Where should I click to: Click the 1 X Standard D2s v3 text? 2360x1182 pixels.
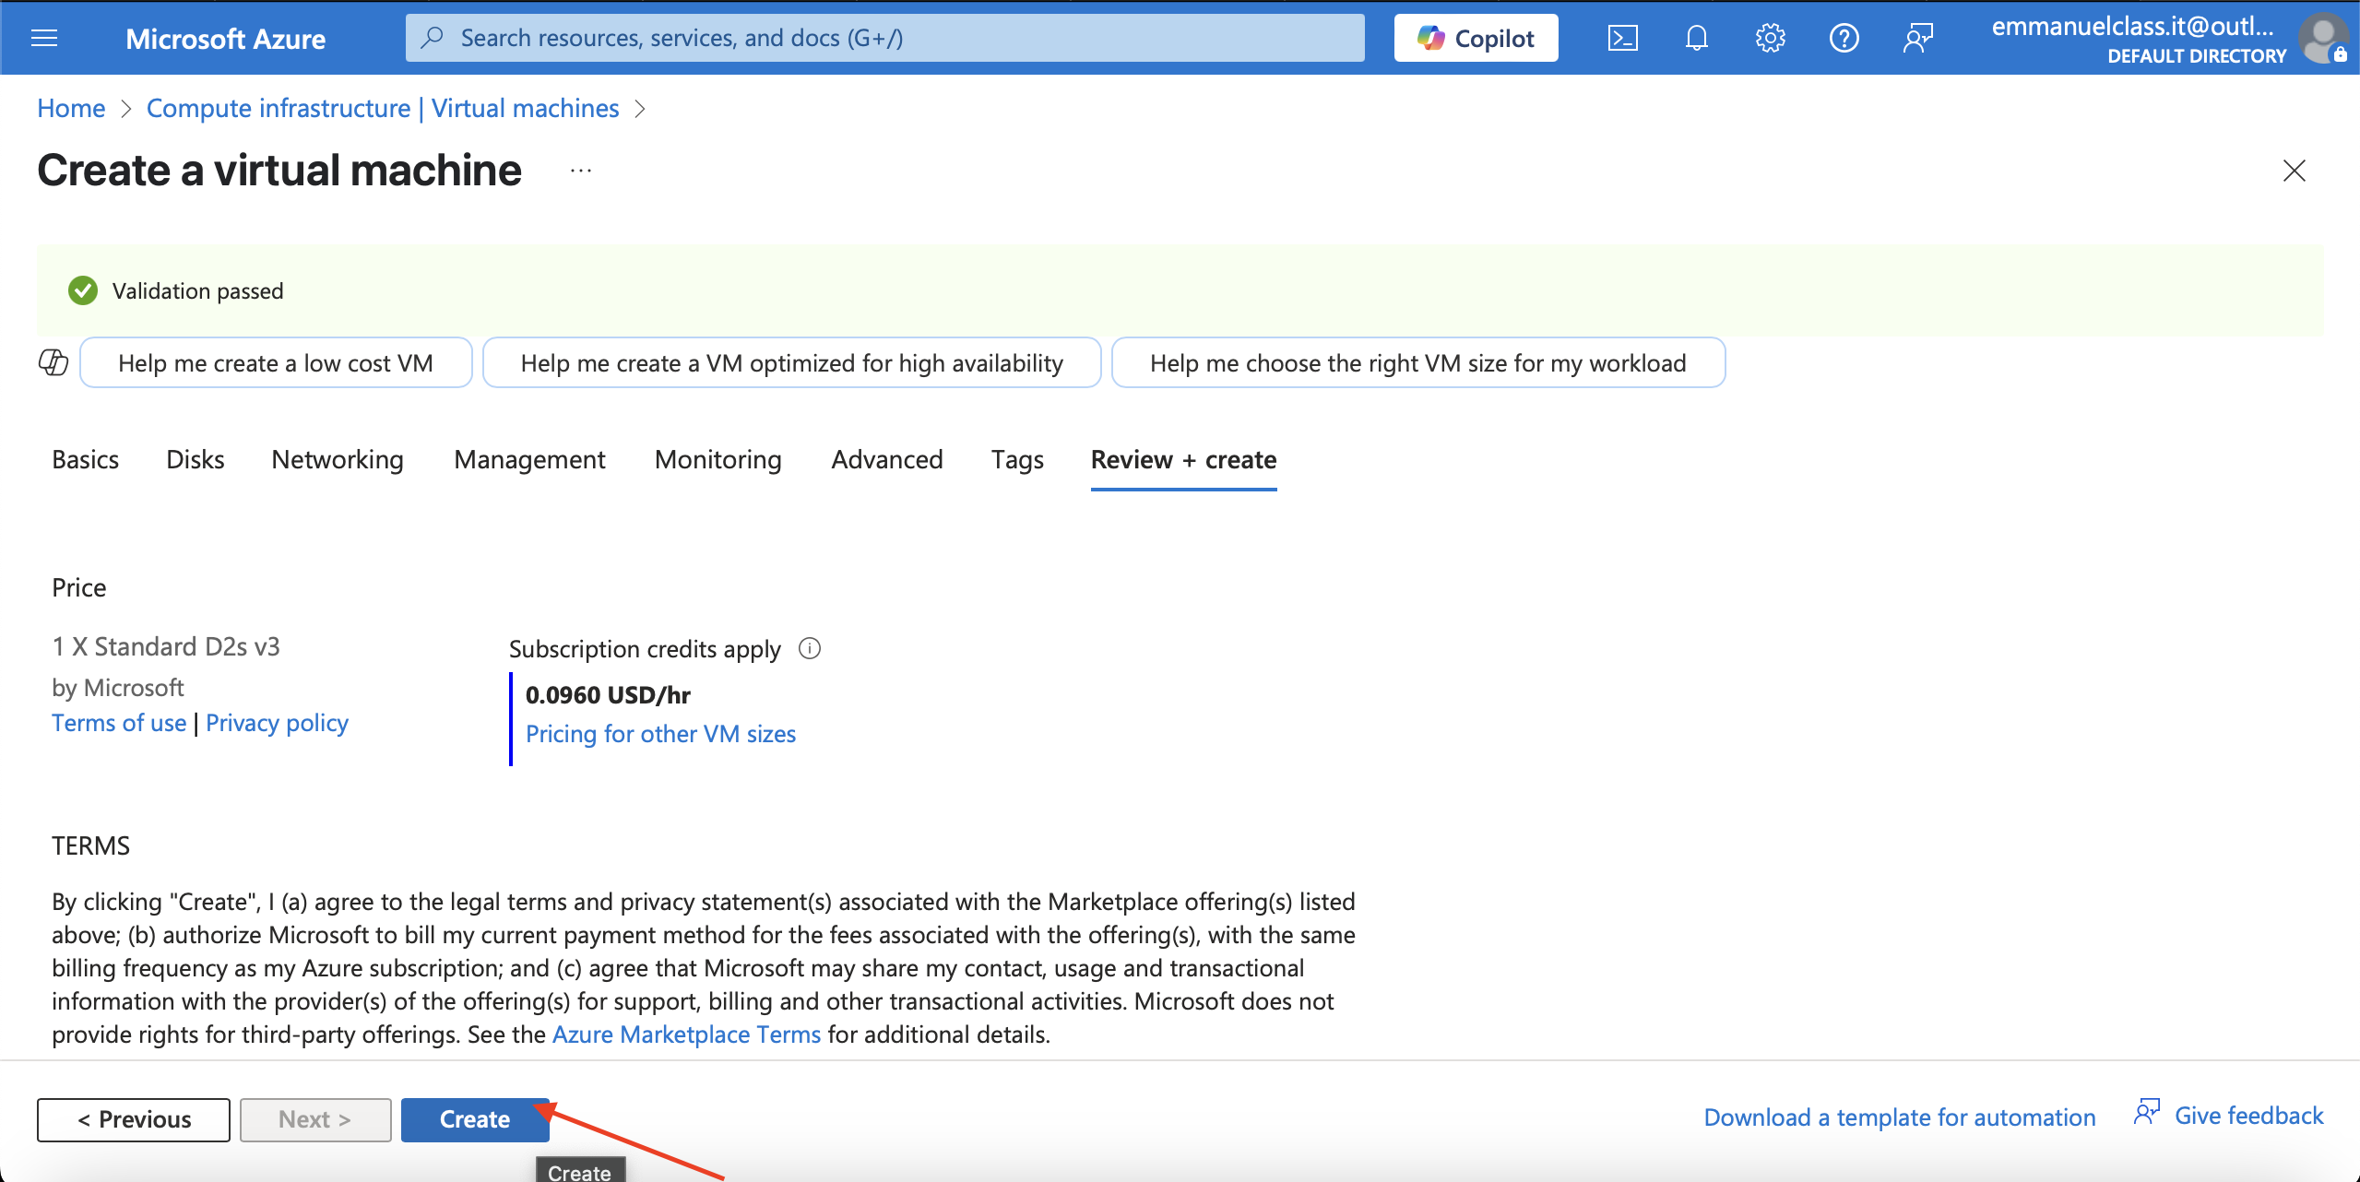pyautogui.click(x=166, y=646)
